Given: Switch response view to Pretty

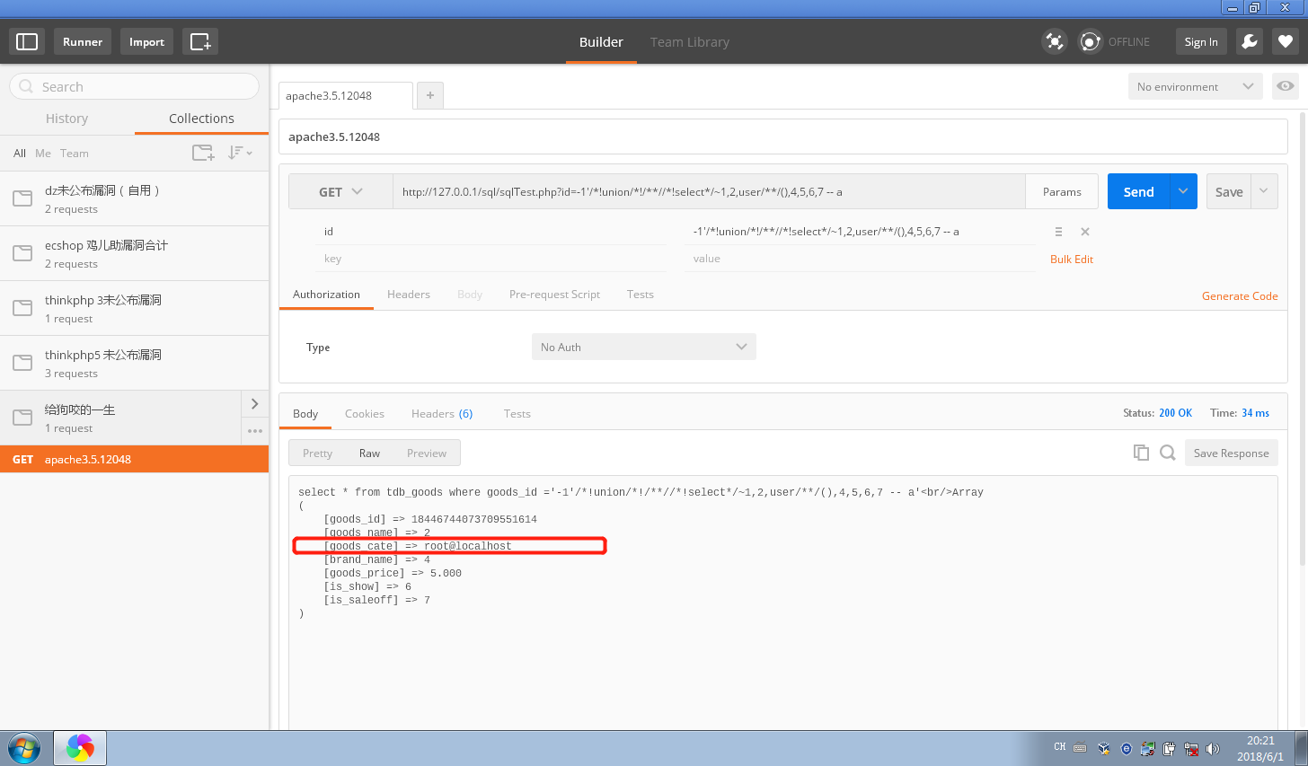Looking at the screenshot, I should pyautogui.click(x=318, y=453).
